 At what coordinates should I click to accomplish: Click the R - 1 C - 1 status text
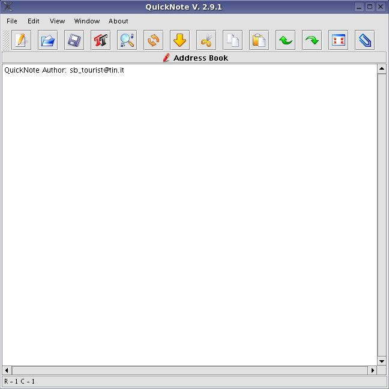[x=20, y=381]
